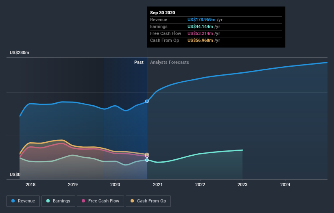Click the 2024 x-axis label

285,185
